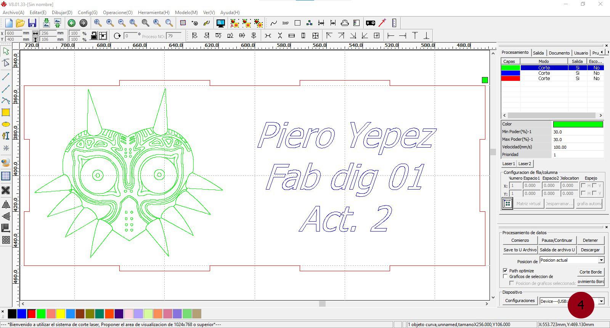The height and width of the screenshot is (328, 610).
Task: Open the preview monitor icon
Action: (220, 23)
